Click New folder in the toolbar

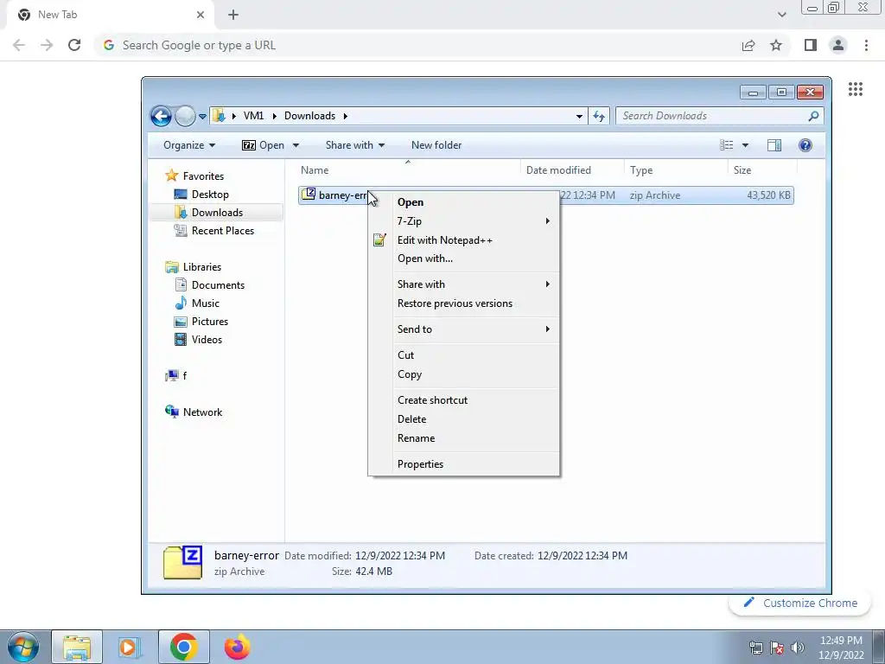436,145
